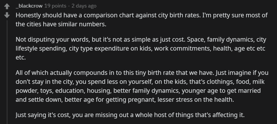Click the paragraph starting 'Honestly should have'
This screenshot has width=277, height=124.
point(141,20)
